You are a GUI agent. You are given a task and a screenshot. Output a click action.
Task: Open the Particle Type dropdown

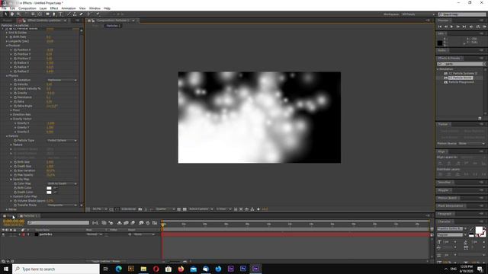(62, 140)
